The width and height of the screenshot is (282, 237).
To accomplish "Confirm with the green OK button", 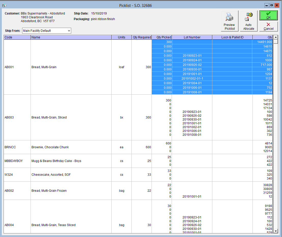I will click(269, 16).
